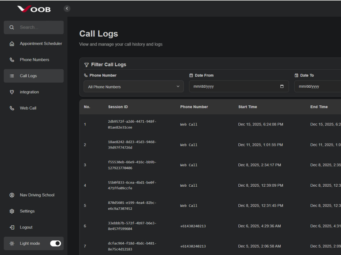Click +61430240213 in row 7
Viewport: 341px width, 255px height.
(193, 246)
